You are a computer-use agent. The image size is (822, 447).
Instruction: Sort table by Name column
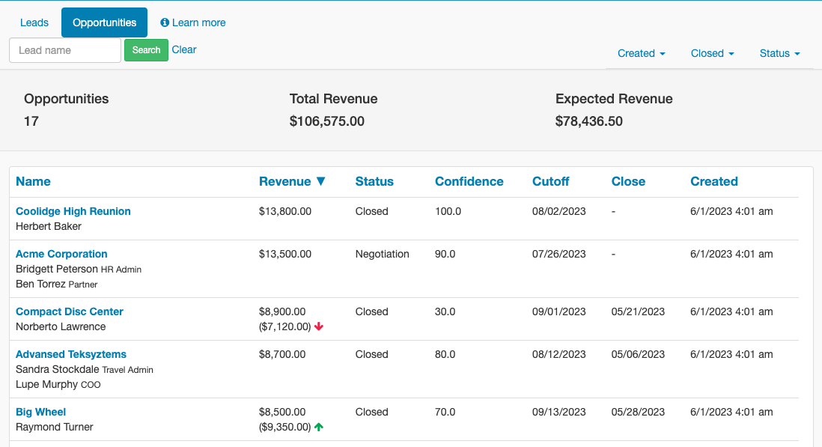coord(33,181)
